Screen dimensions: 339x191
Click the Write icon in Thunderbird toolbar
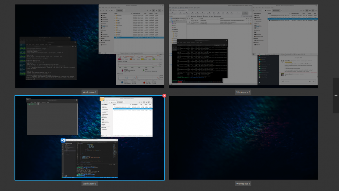pyautogui.click(x=180, y=13)
